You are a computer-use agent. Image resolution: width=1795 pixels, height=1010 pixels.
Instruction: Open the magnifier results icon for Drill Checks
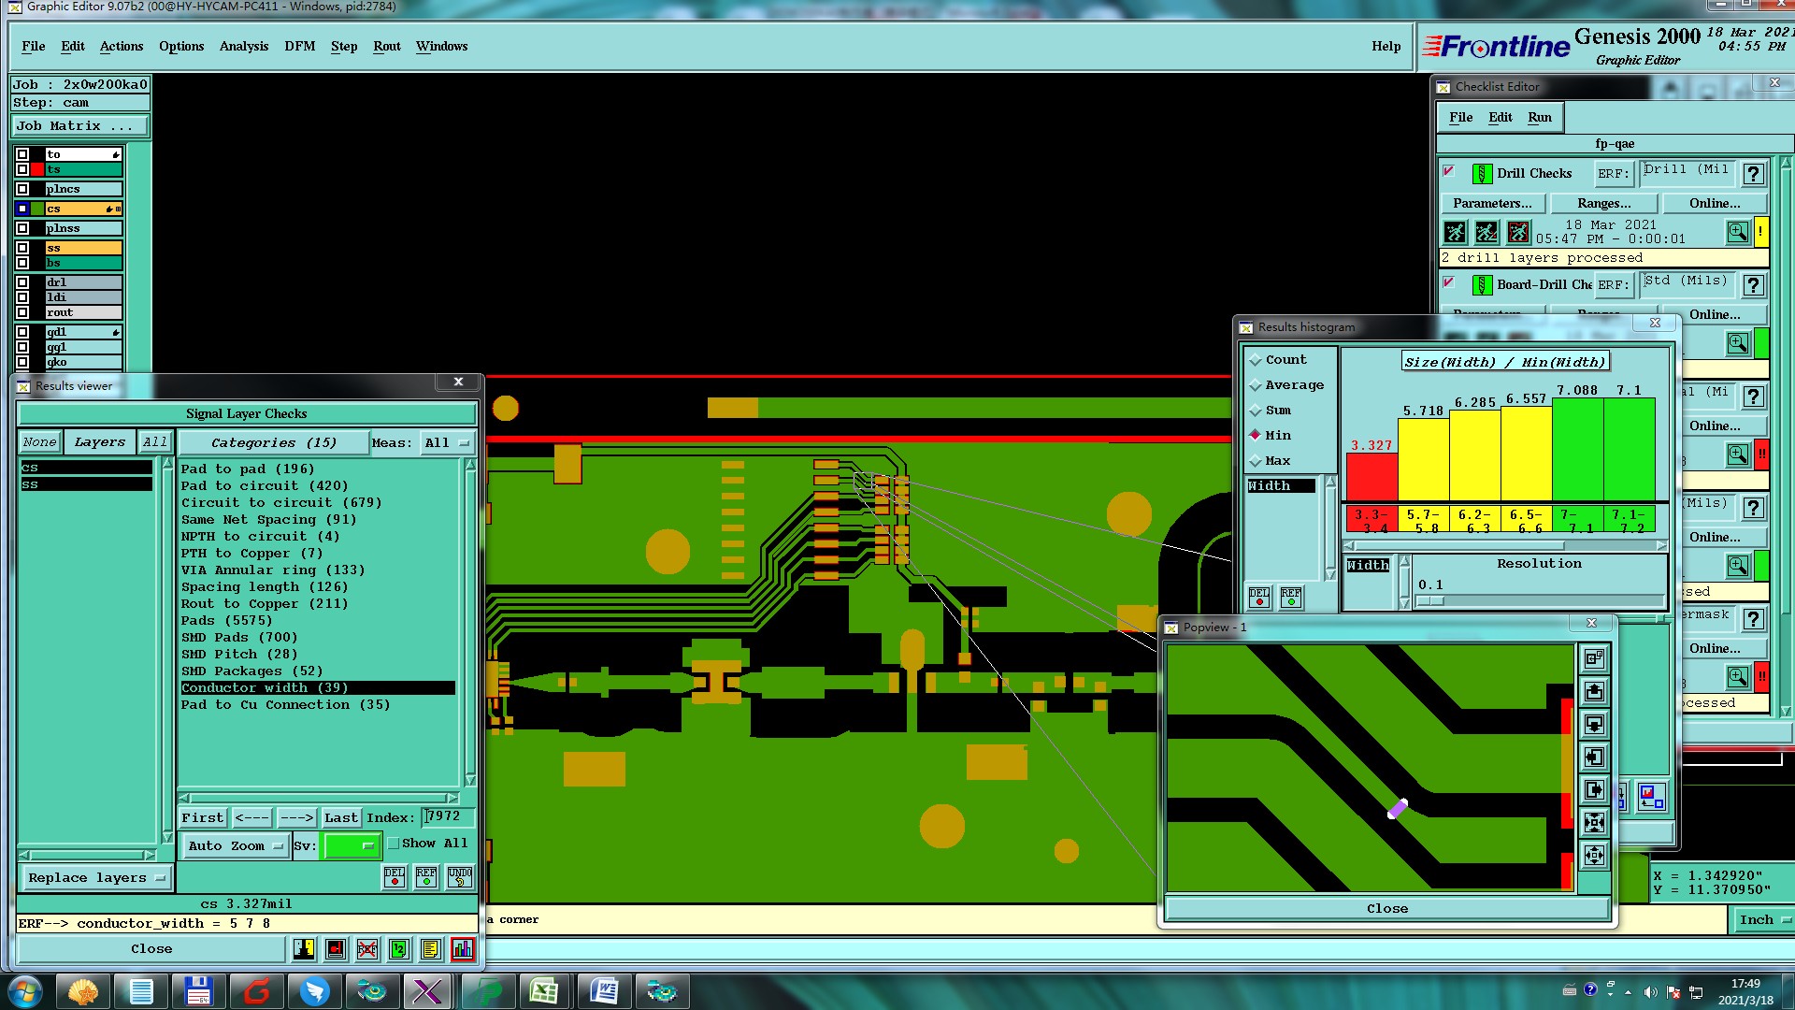[1738, 232]
